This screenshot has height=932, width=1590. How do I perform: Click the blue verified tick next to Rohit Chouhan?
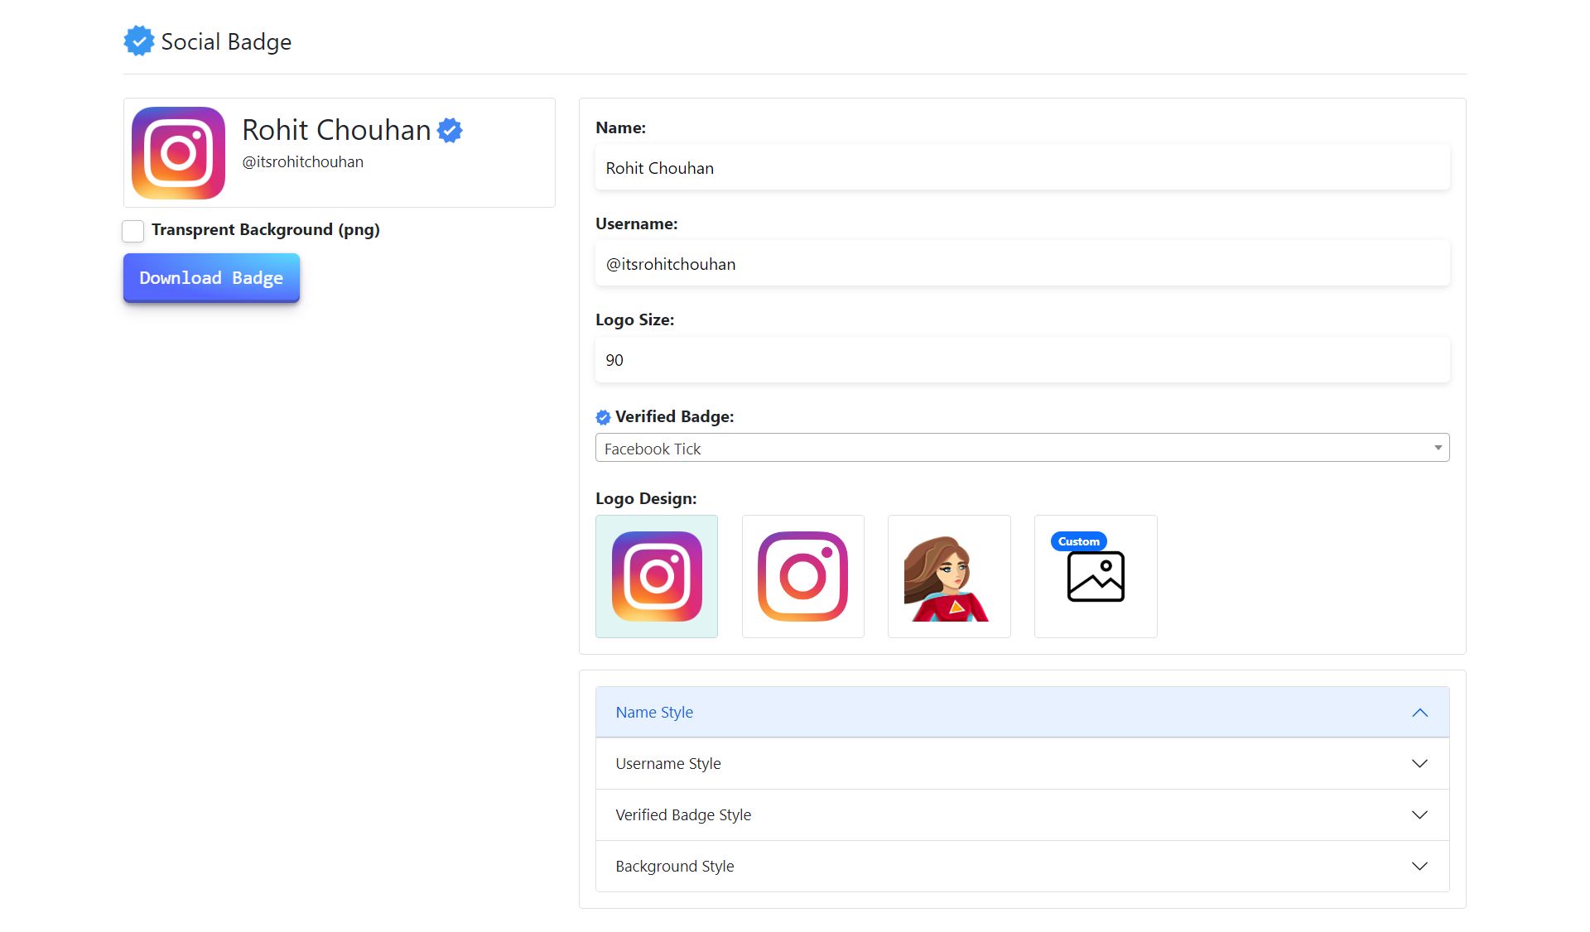450,130
